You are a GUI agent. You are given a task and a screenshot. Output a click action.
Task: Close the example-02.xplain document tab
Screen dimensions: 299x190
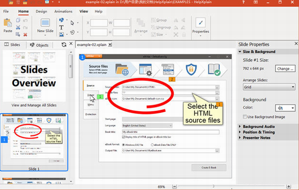pos(110,45)
